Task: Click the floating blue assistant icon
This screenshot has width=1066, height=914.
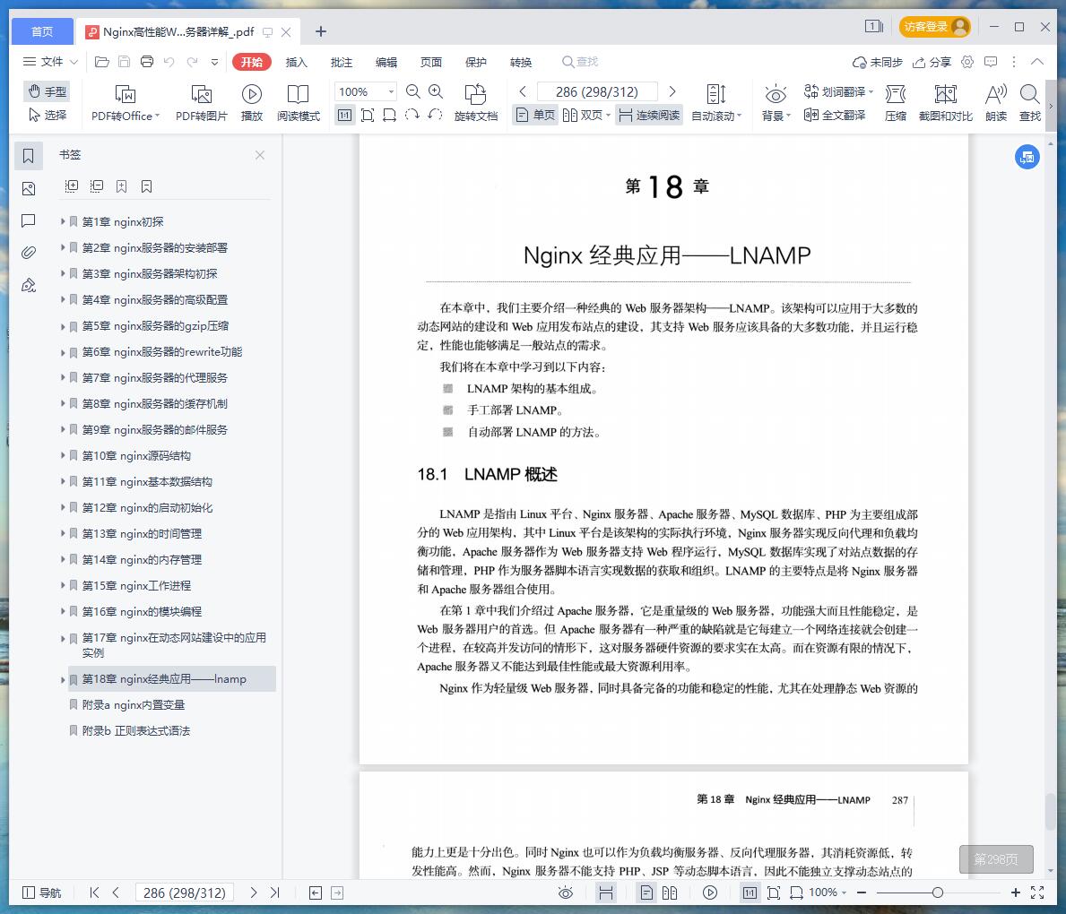Action: (x=1027, y=157)
